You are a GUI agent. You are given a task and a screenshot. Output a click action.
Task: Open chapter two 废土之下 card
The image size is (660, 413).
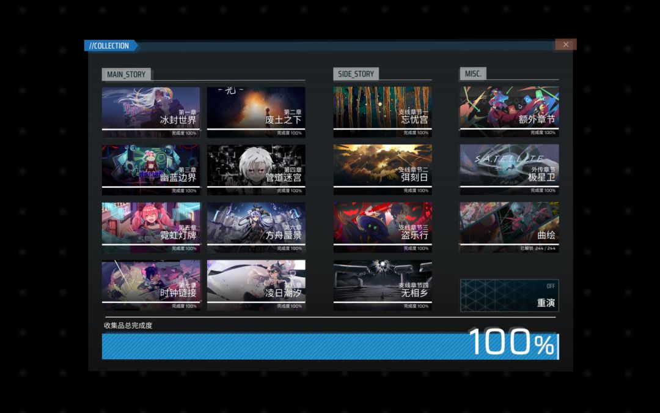point(256,112)
